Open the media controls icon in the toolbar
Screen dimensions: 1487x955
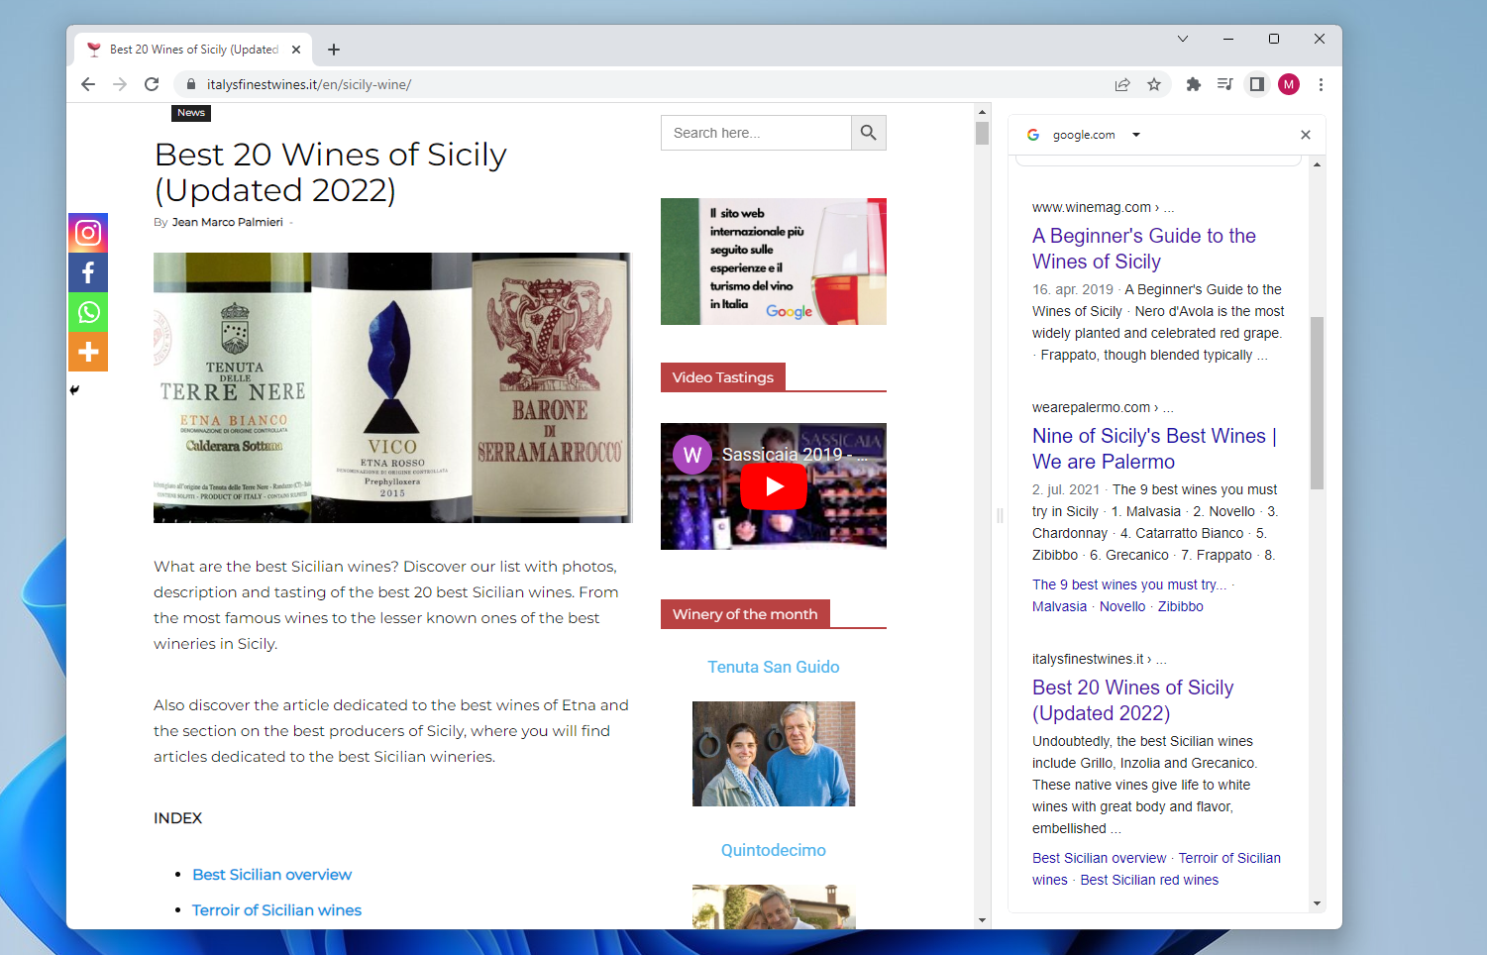point(1224,84)
